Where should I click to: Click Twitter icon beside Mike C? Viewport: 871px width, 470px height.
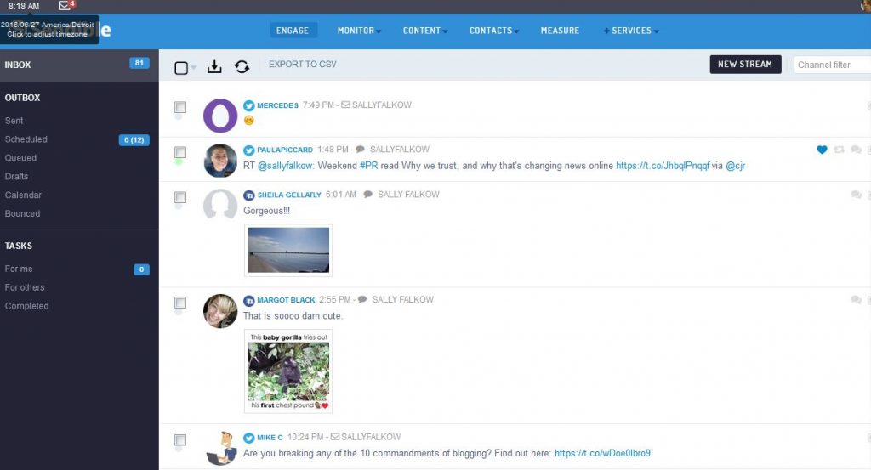pos(249,437)
